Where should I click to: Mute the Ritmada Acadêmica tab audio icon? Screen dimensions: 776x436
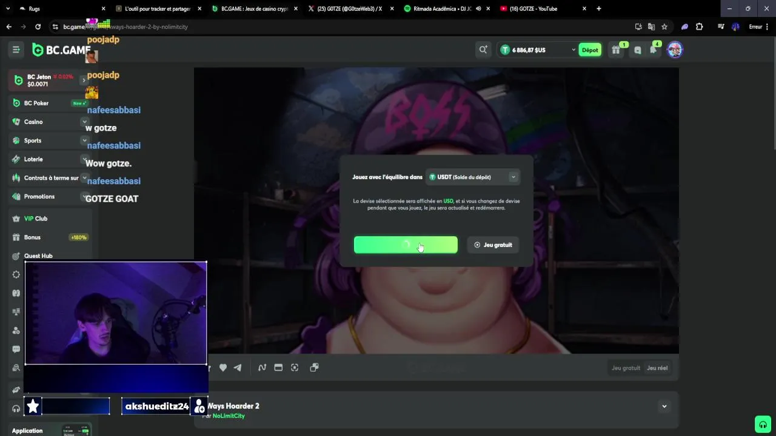click(x=478, y=8)
